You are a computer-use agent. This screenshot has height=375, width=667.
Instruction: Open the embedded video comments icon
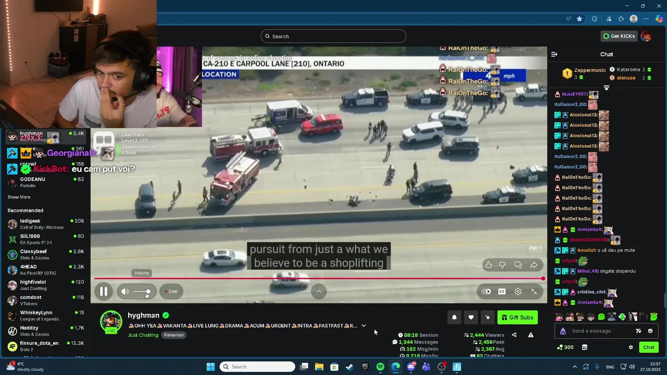(x=518, y=265)
